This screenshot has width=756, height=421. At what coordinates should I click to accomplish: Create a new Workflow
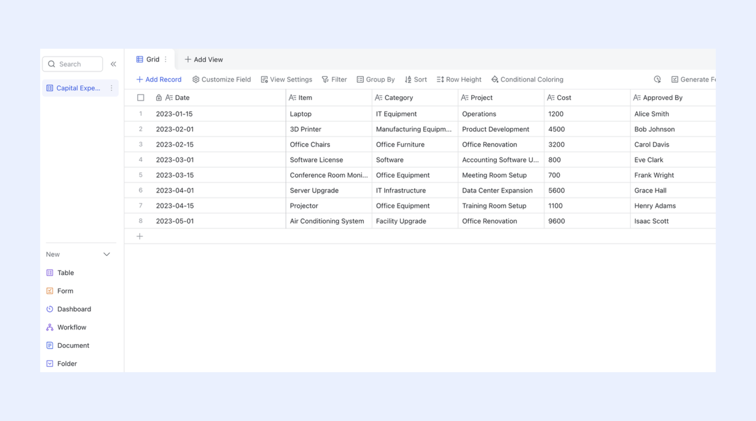pos(66,327)
